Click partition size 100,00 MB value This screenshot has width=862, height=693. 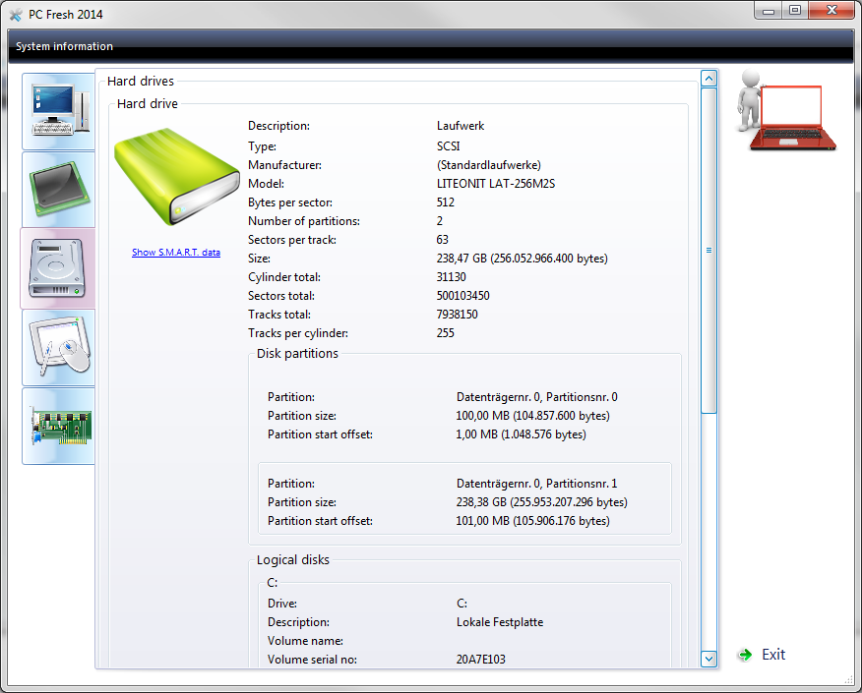point(532,416)
